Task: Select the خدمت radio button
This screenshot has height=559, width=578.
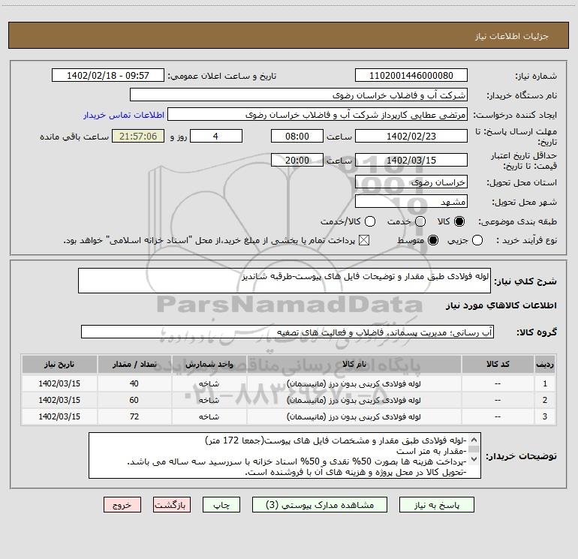Action: pyautogui.click(x=420, y=221)
